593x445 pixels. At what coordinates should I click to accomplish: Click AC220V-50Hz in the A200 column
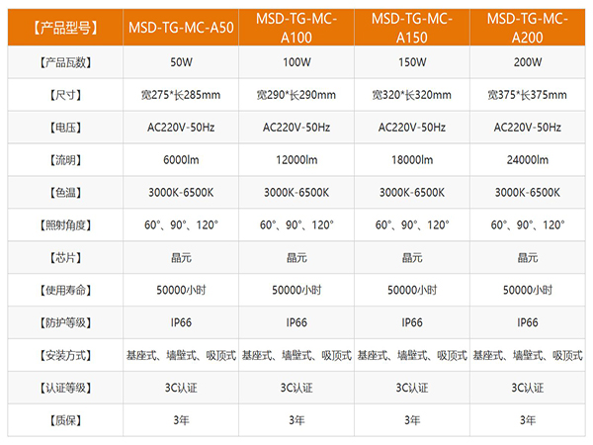(x=528, y=128)
